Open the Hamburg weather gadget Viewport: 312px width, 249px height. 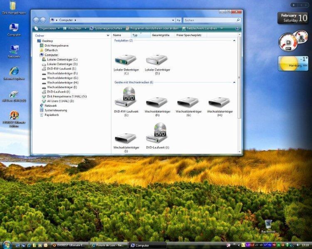(x=293, y=63)
